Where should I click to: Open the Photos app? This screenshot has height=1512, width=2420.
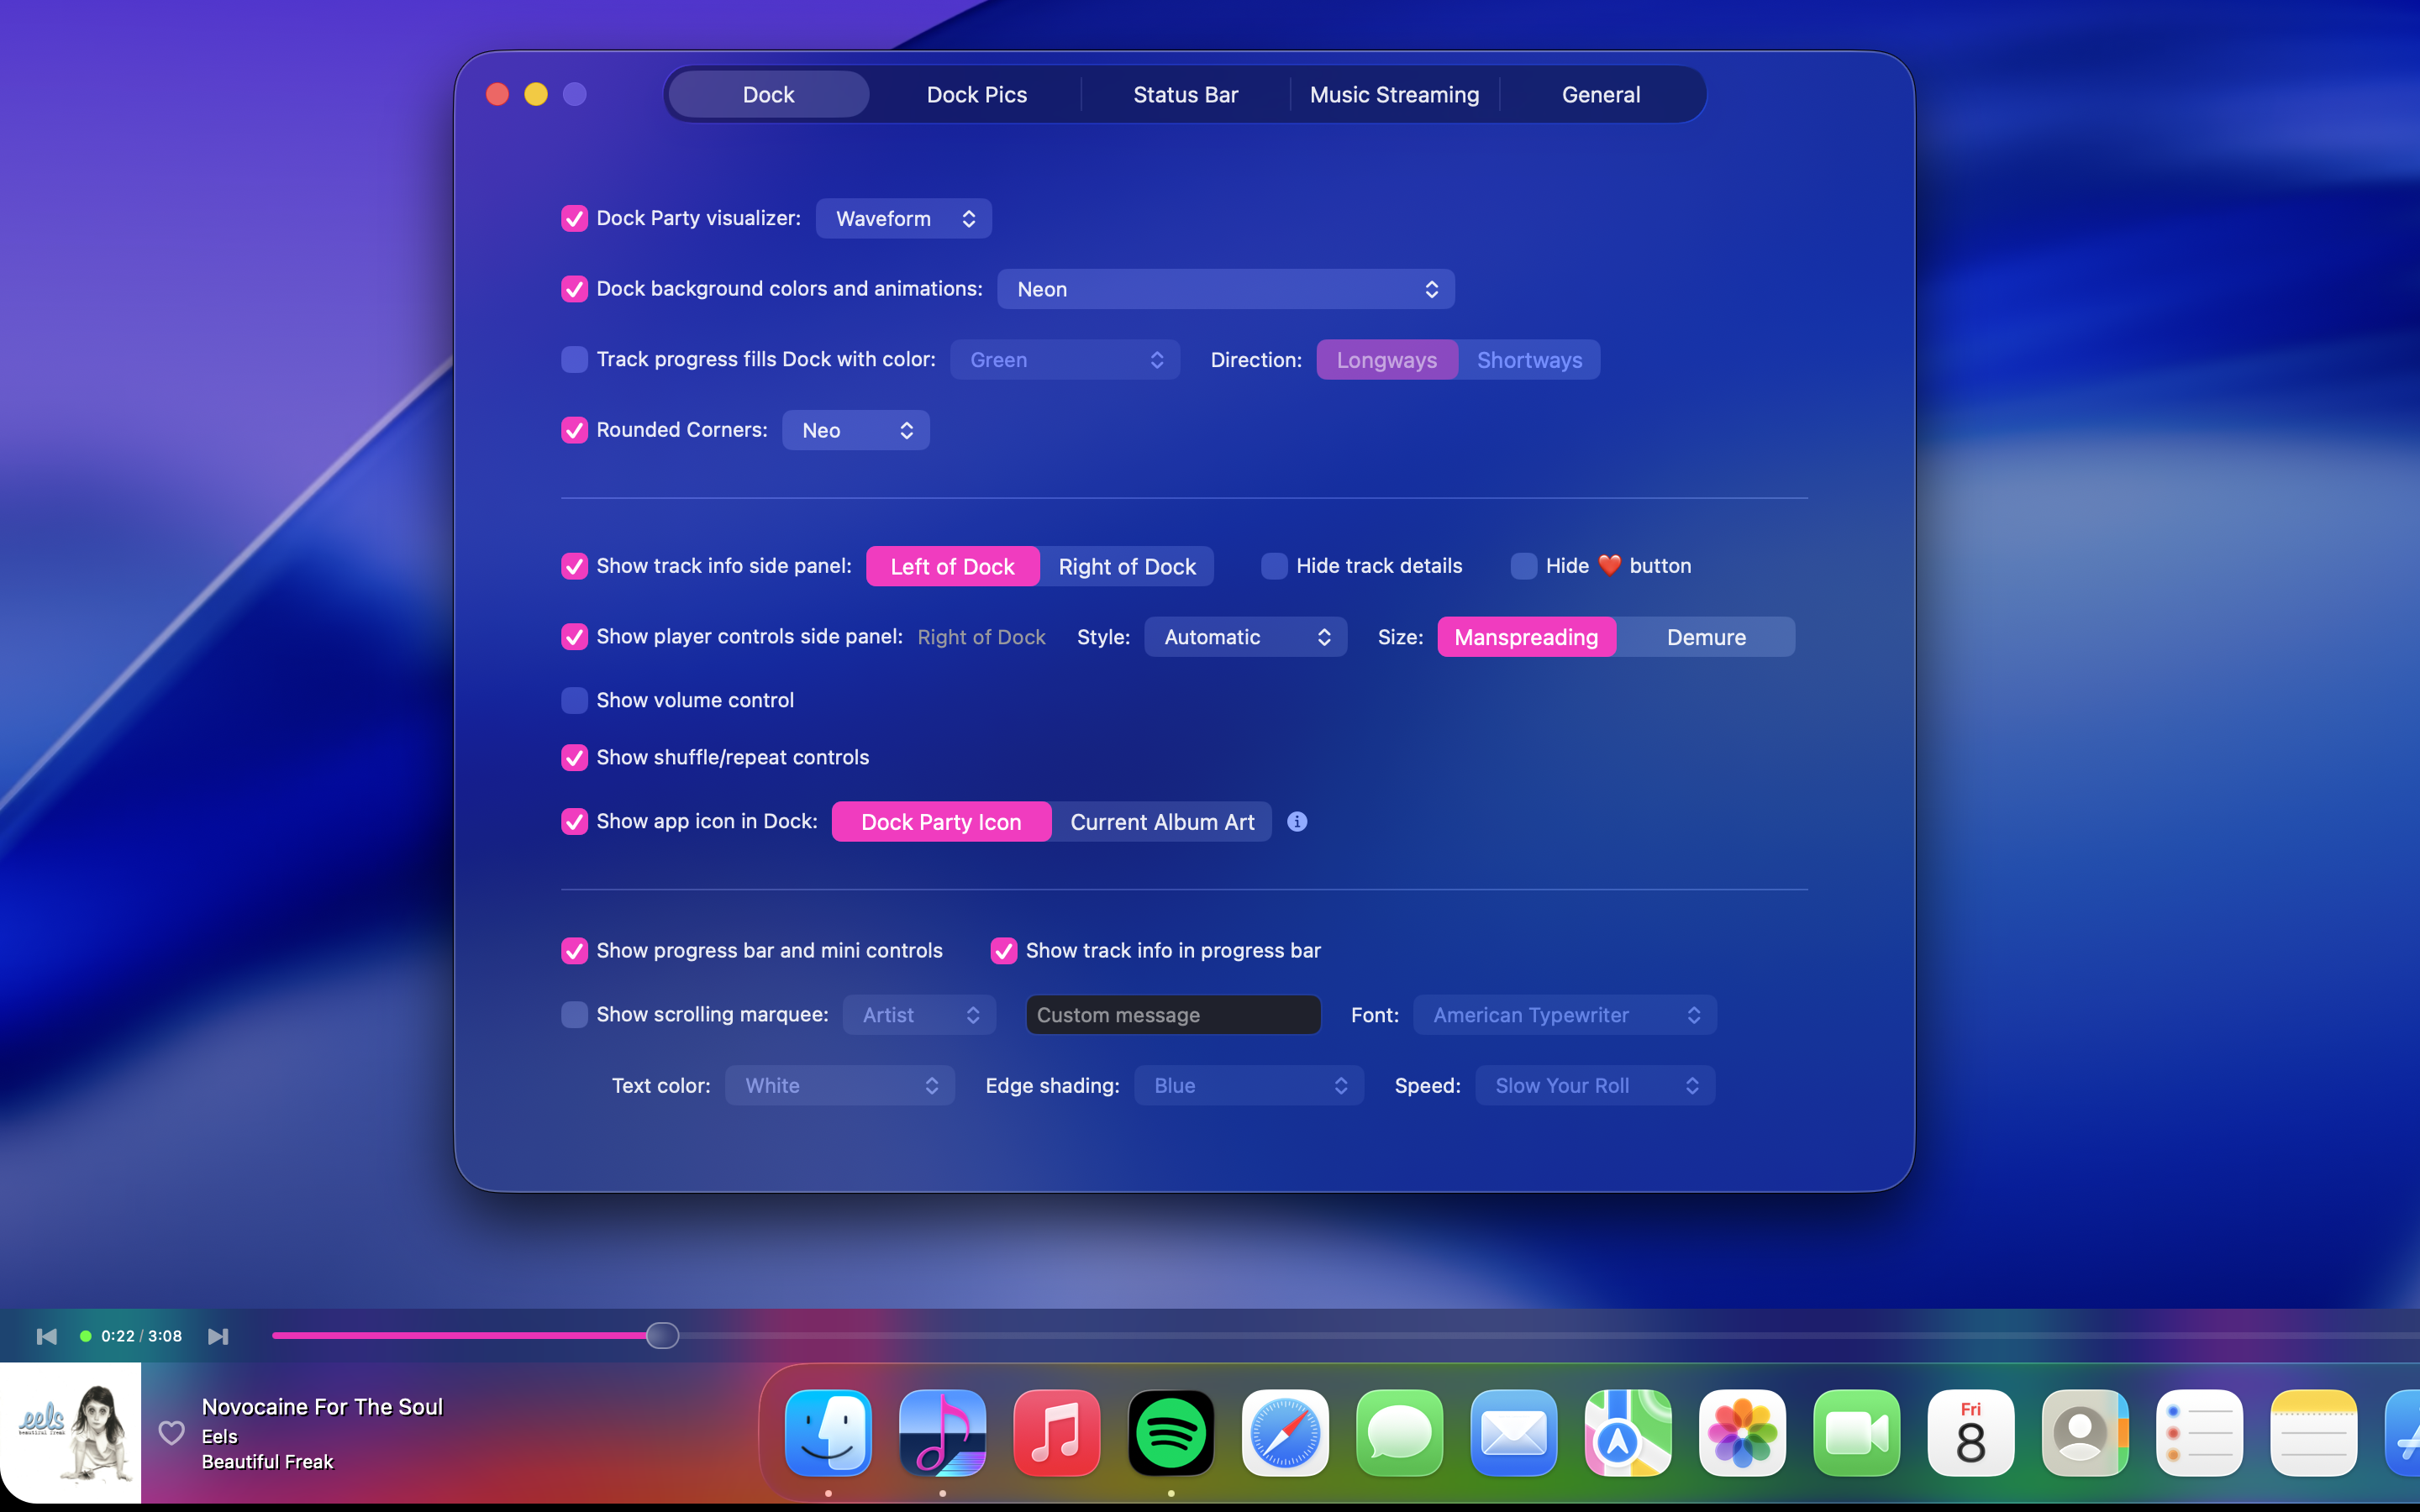1742,1433
